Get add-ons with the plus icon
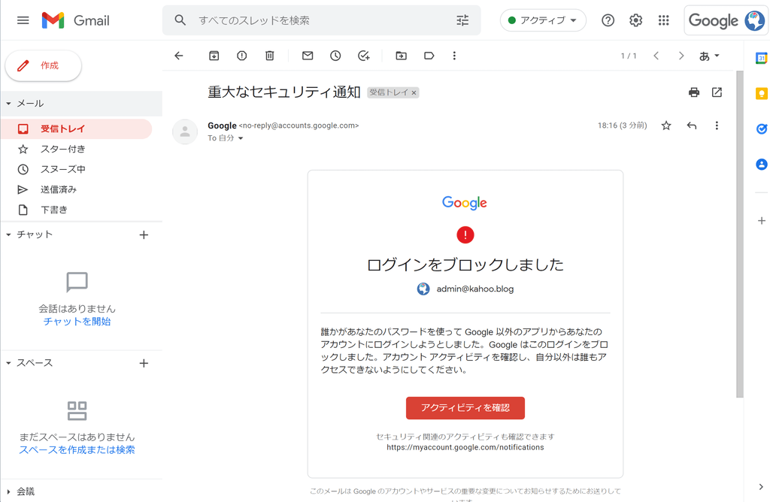770x502 pixels. pos(761,221)
